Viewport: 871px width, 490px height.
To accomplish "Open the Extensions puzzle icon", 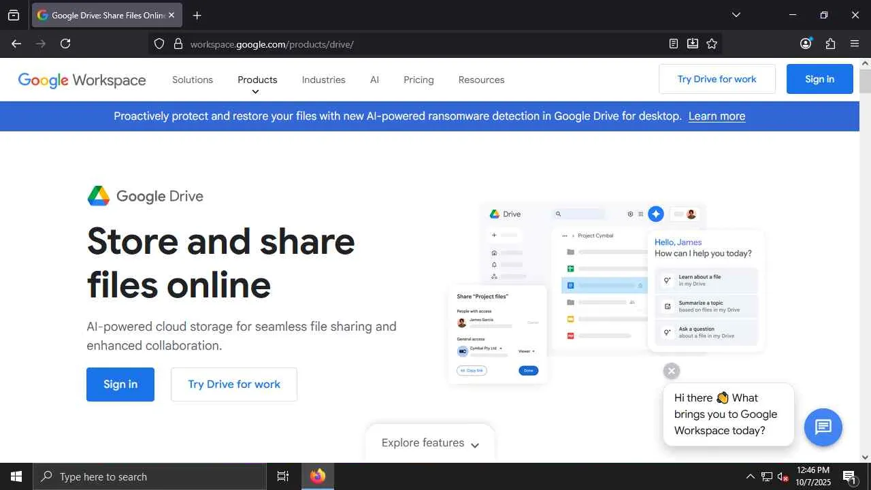I will [830, 44].
